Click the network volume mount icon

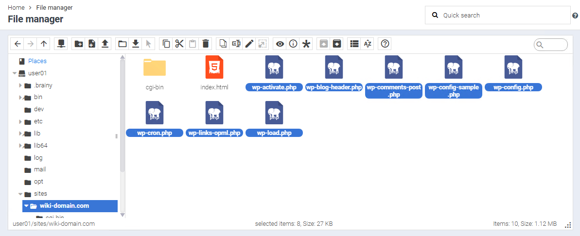tap(61, 44)
